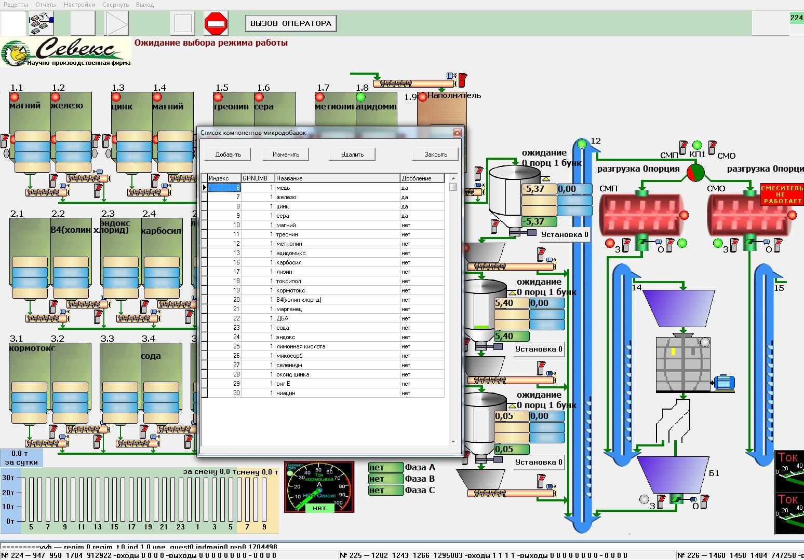Viewport: 804px width, 560px height.
Task: Hit the red emergency stop sign icon
Action: 216,23
